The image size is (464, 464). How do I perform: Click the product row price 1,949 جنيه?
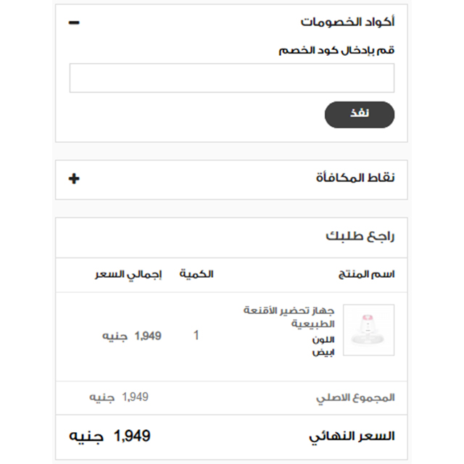(x=132, y=336)
